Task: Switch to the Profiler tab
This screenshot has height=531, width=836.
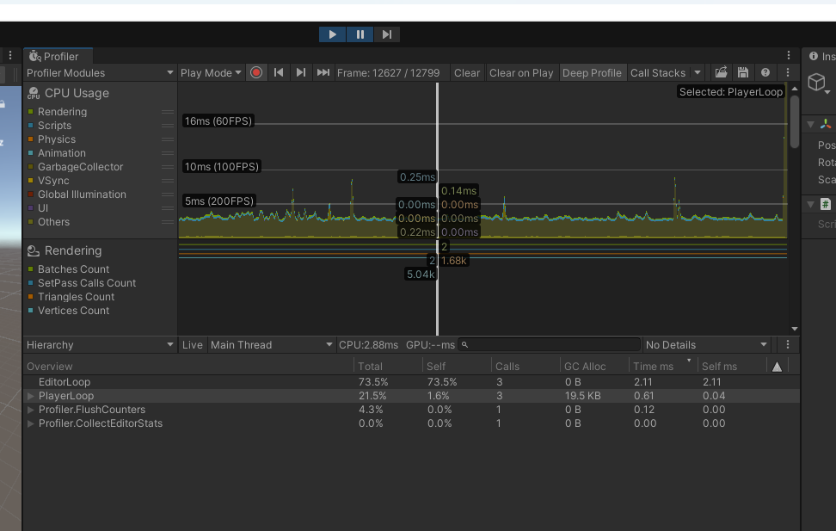Action: pyautogui.click(x=57, y=54)
